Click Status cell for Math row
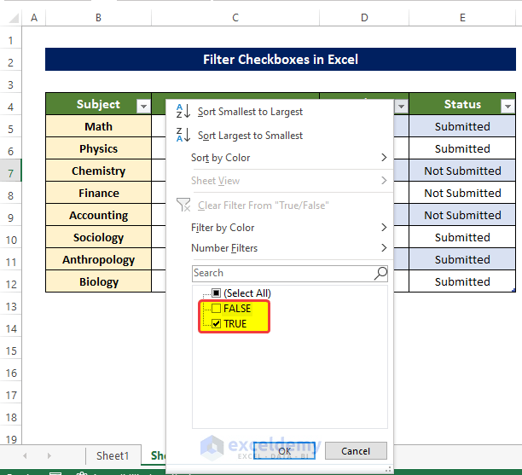 pos(462,126)
